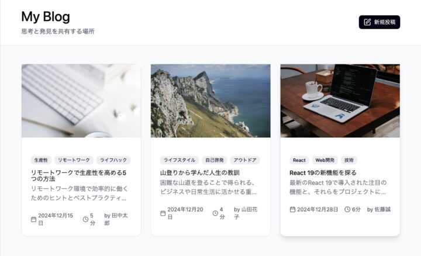Open the keyboard desk photo thumbnail
The height and width of the screenshot is (256, 421).
tap(81, 101)
